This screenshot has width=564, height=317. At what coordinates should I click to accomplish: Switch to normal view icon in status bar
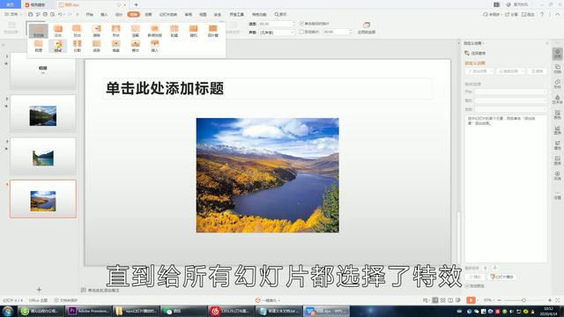tap(434, 299)
